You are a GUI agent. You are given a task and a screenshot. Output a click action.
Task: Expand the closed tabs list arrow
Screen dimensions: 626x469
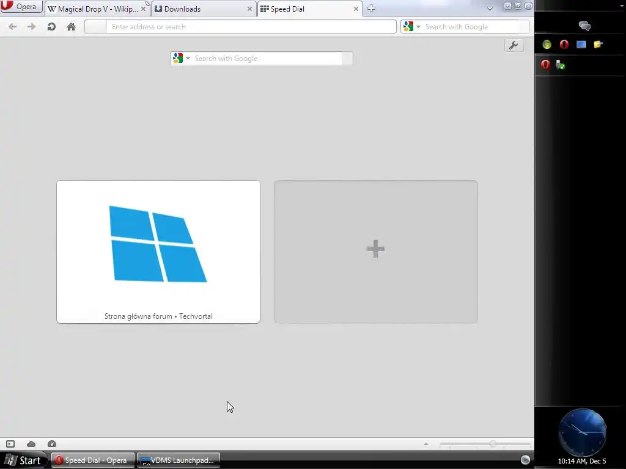pyautogui.click(x=490, y=9)
